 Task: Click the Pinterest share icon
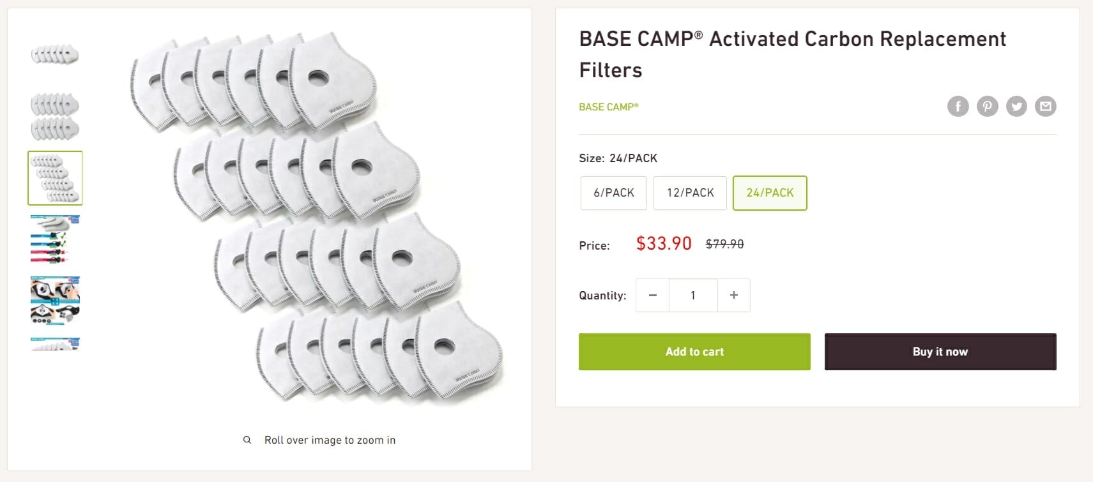[987, 107]
